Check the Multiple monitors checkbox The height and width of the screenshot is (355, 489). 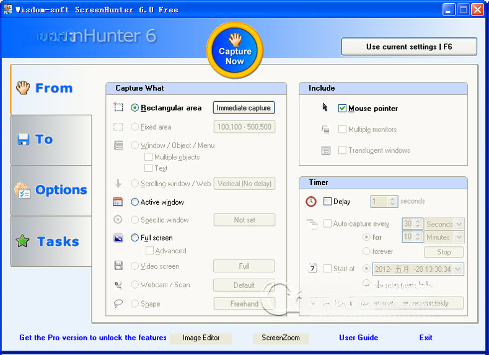pos(342,129)
